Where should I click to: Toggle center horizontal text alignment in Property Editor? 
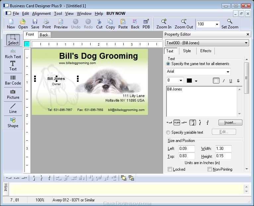tap(176, 122)
